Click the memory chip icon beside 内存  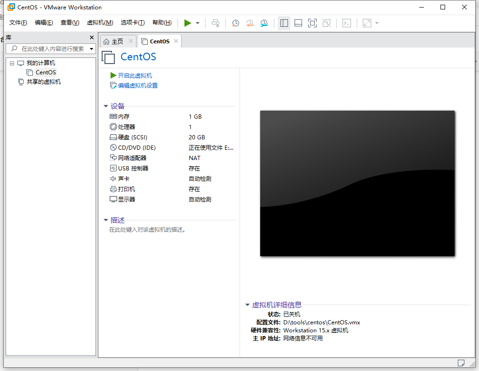[x=113, y=116]
